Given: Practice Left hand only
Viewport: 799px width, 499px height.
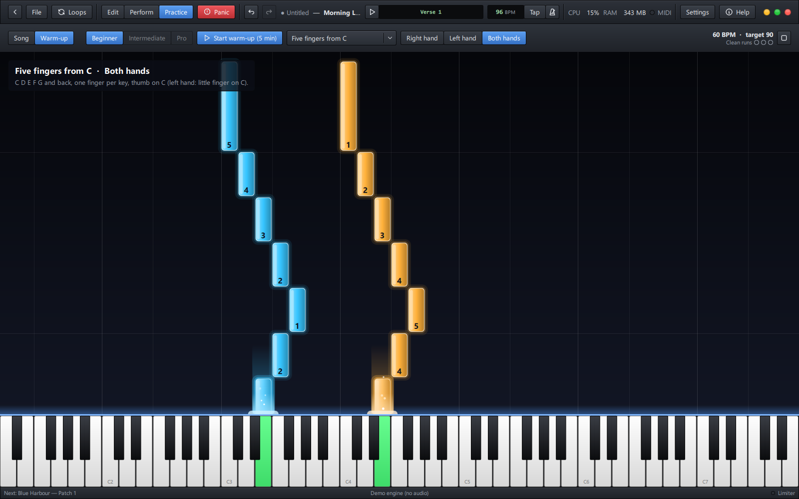Looking at the screenshot, I should click(462, 38).
